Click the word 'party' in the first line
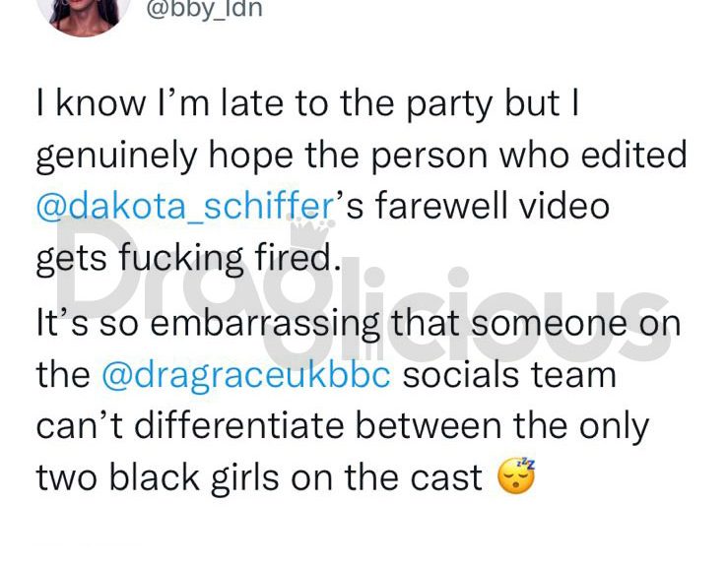The height and width of the screenshot is (567, 728). click(447, 105)
